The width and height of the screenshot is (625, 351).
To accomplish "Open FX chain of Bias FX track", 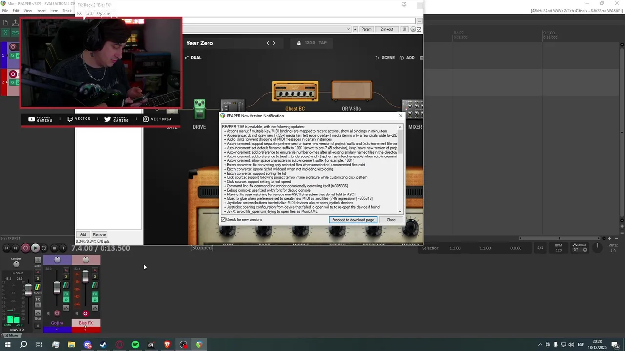I will pos(95,294).
